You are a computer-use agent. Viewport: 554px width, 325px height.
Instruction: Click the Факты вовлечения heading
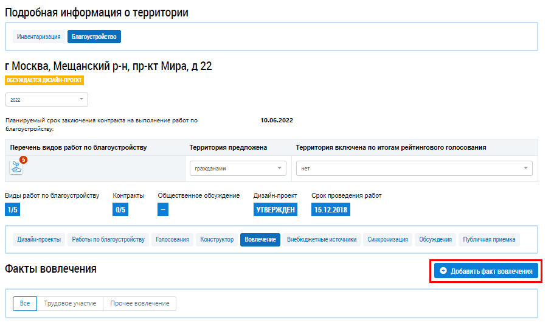point(50,269)
